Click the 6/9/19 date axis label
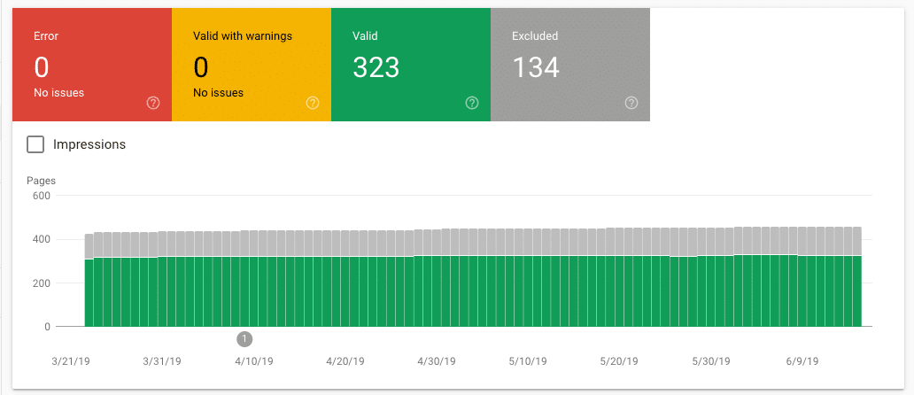Screen dimensions: 914x395 click(x=802, y=361)
